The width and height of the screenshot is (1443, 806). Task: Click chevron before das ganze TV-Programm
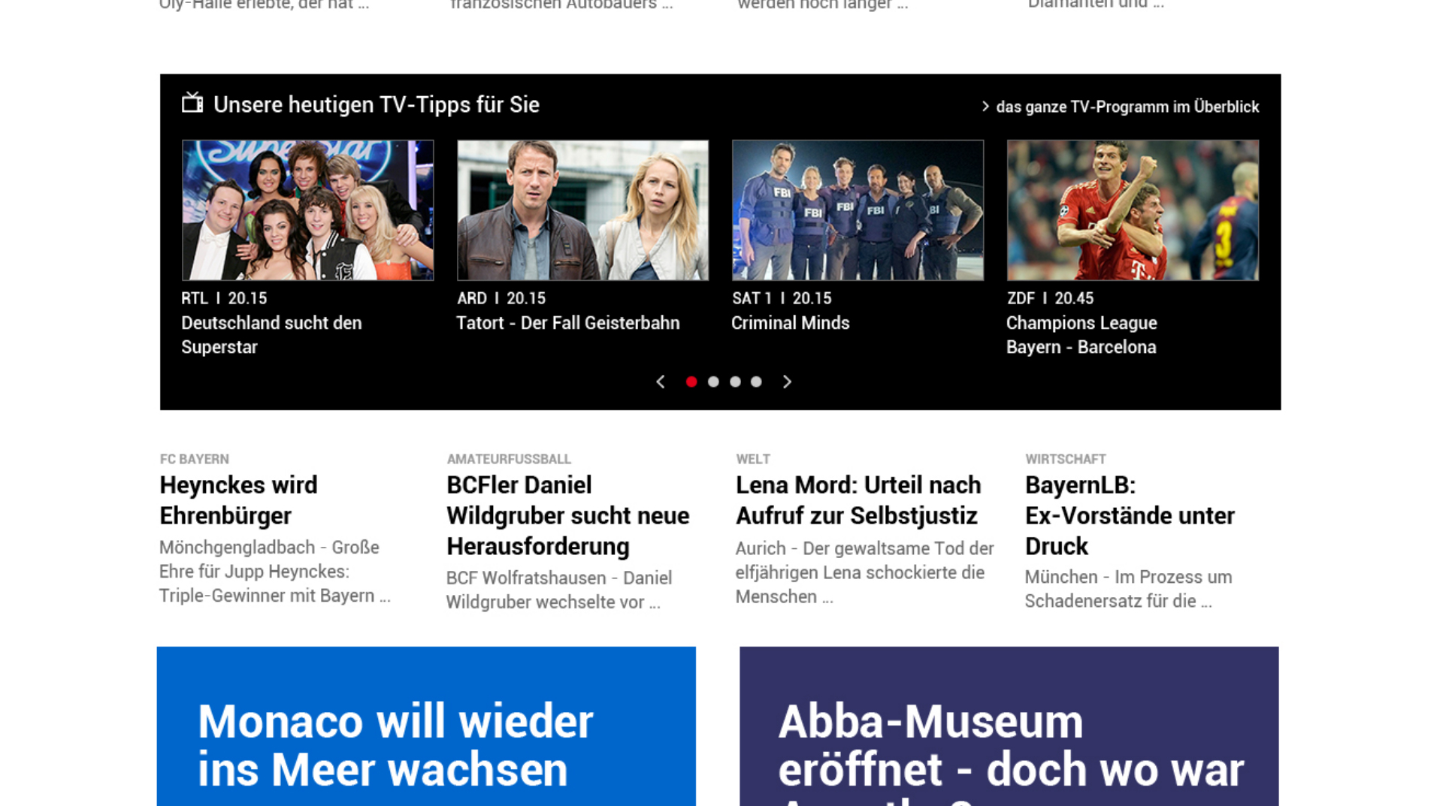click(985, 107)
